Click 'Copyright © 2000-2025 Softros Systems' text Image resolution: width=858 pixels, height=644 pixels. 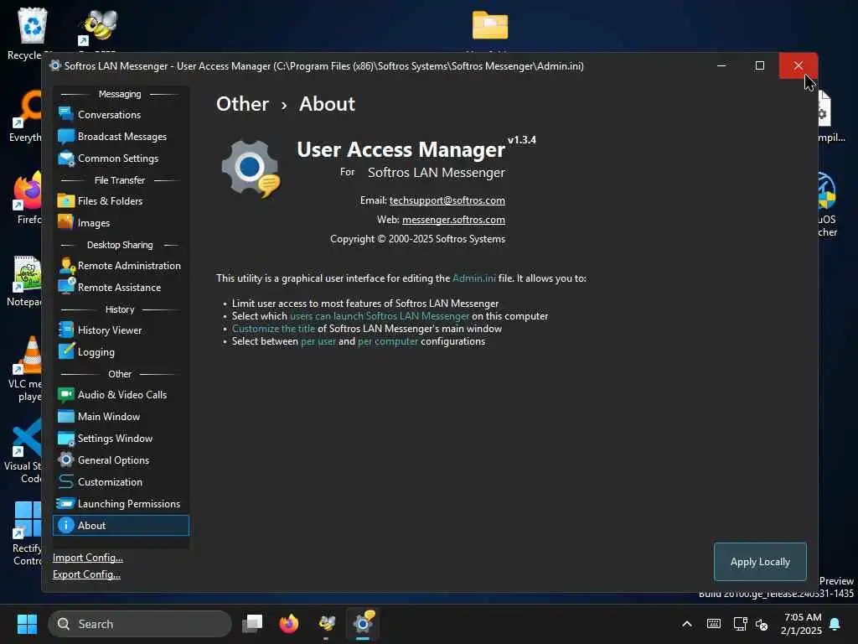(417, 239)
